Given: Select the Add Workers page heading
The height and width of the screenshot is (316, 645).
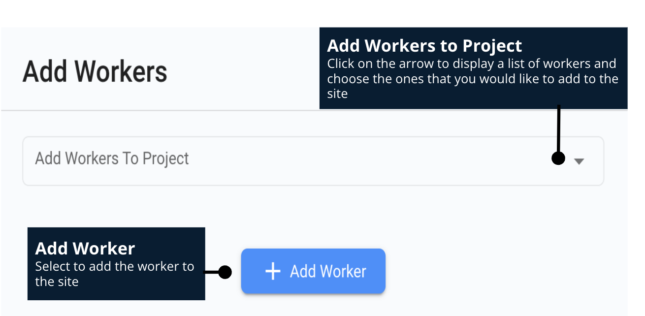Looking at the screenshot, I should point(95,71).
